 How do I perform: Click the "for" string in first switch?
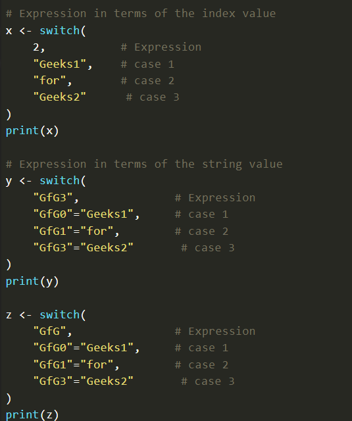tap(49, 80)
